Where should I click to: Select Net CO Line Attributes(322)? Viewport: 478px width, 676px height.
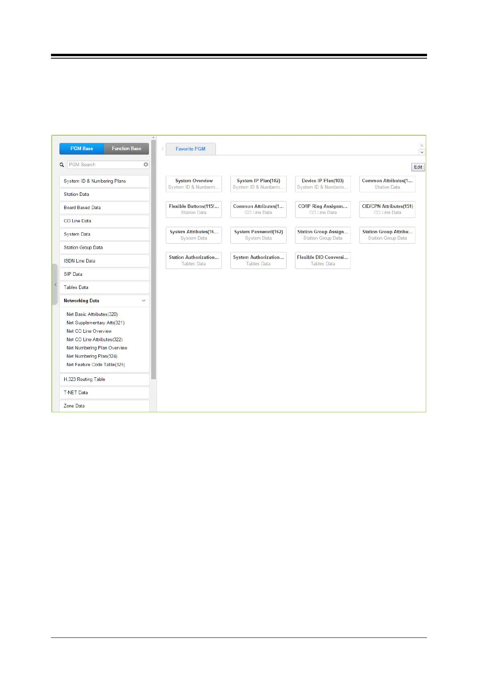[x=95, y=340]
